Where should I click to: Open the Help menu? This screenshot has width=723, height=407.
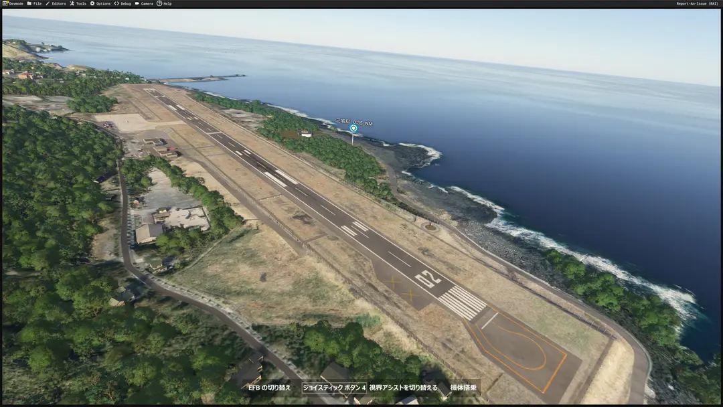(x=164, y=3)
